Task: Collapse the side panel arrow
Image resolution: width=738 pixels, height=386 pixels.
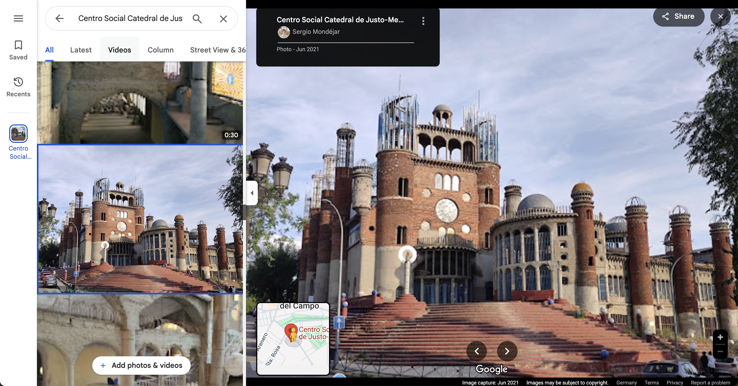Action: (252, 193)
